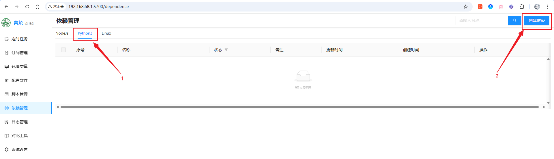Switch to the NodeJs tab
554x159 pixels.
pyautogui.click(x=62, y=33)
